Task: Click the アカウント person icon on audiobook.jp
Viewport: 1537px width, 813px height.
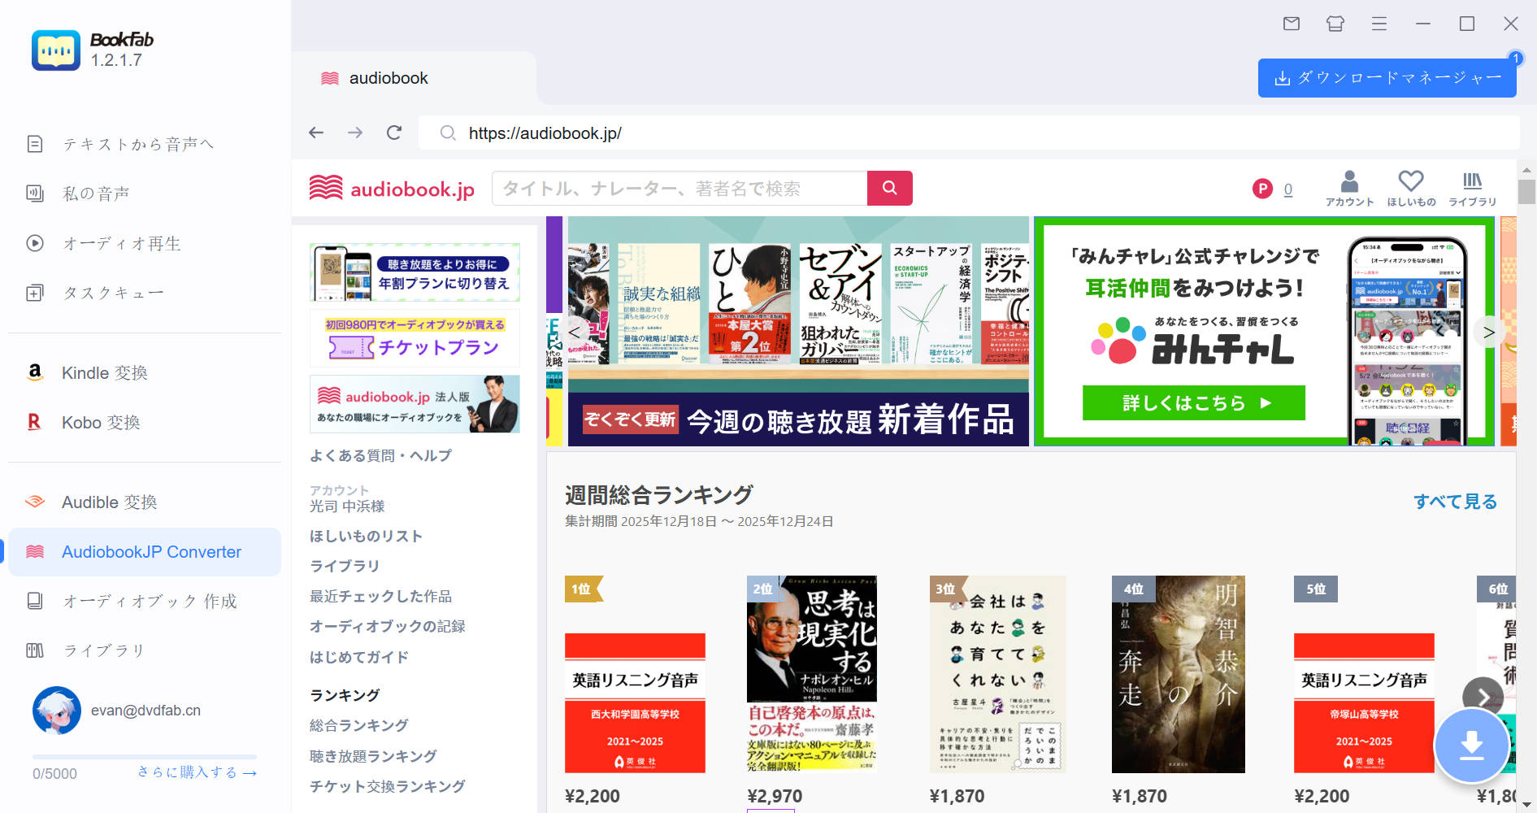Action: pos(1349,187)
